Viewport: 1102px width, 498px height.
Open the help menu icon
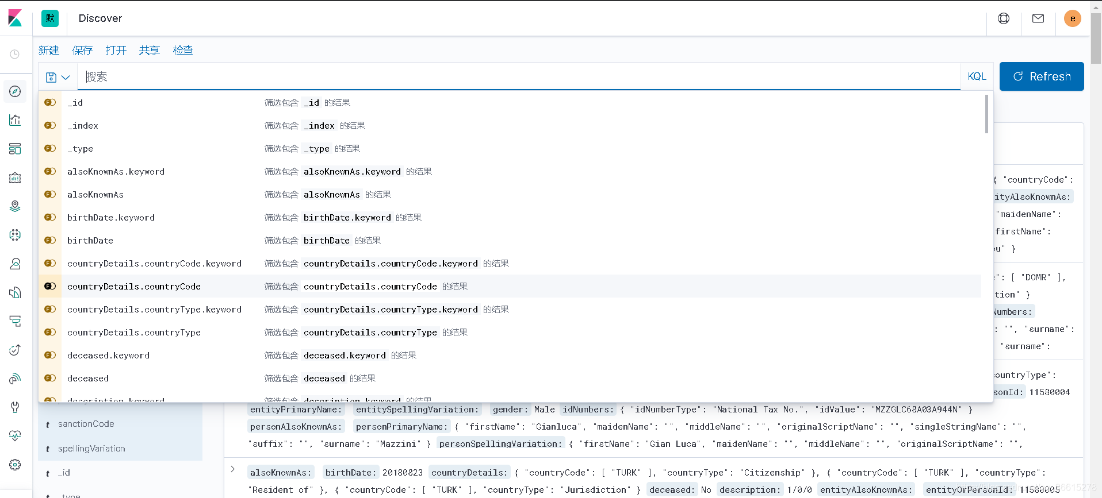[x=1004, y=18]
